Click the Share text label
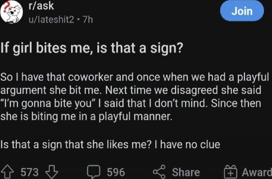Screen dimensions: 272x179 click(x=186, y=172)
